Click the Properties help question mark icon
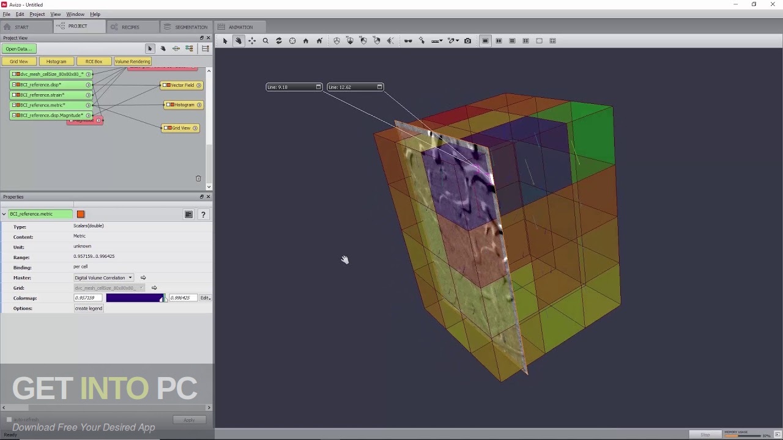The image size is (783, 440). point(203,214)
